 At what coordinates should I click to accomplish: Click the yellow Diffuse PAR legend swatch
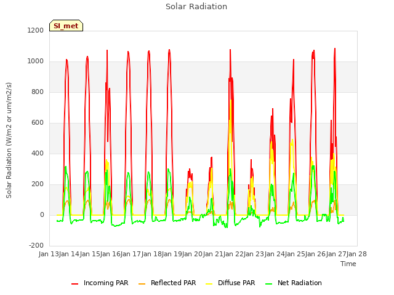tap(209, 284)
